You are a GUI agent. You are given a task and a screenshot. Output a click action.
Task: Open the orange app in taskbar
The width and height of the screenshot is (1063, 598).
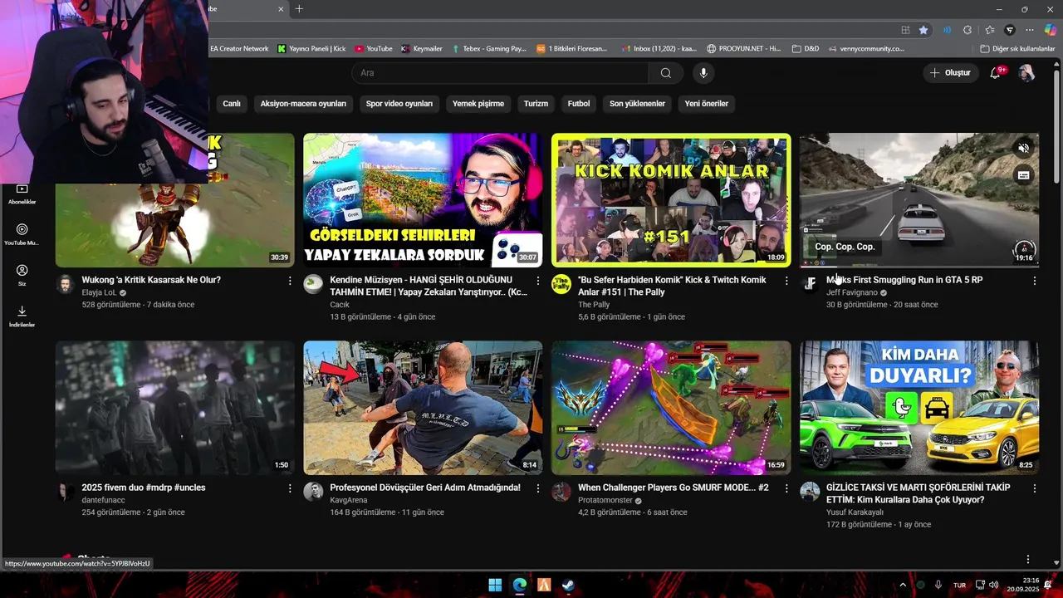point(544,586)
